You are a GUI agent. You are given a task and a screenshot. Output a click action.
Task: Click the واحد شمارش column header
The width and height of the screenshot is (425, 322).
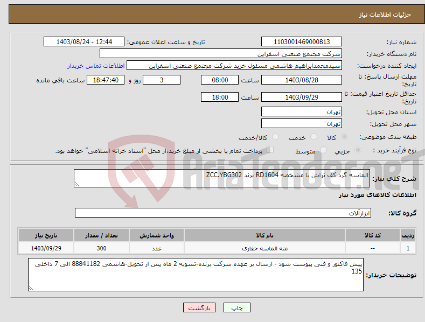click(x=157, y=235)
